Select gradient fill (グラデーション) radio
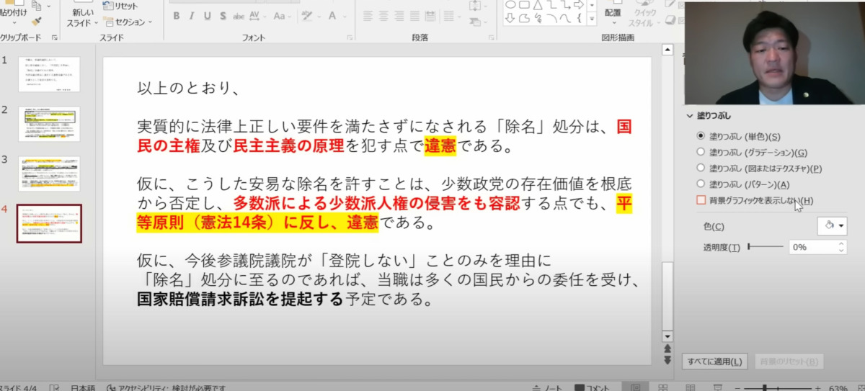The height and width of the screenshot is (391, 865). [x=701, y=152]
